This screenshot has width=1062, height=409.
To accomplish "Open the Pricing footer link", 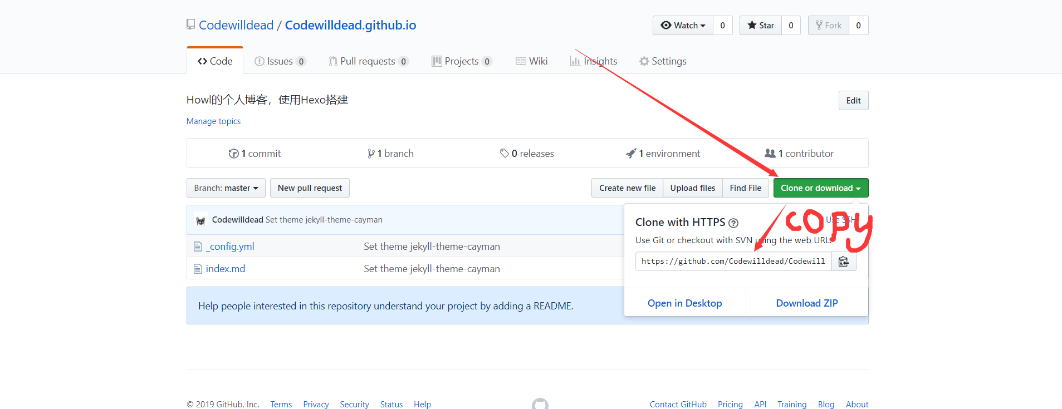I will [x=730, y=405].
